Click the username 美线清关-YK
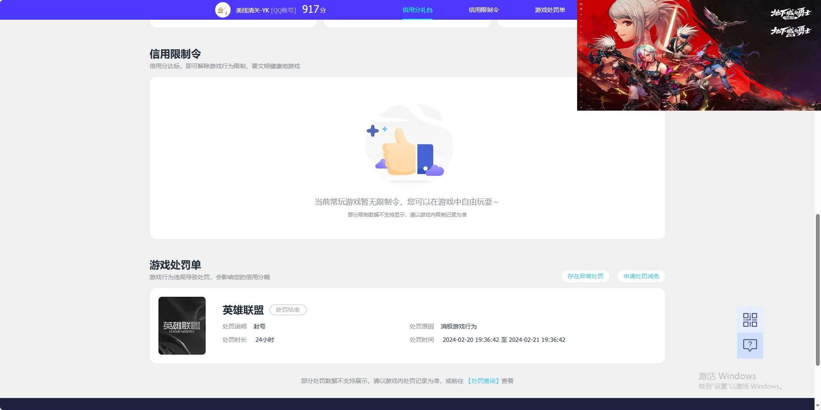The height and width of the screenshot is (410, 821). (x=252, y=10)
